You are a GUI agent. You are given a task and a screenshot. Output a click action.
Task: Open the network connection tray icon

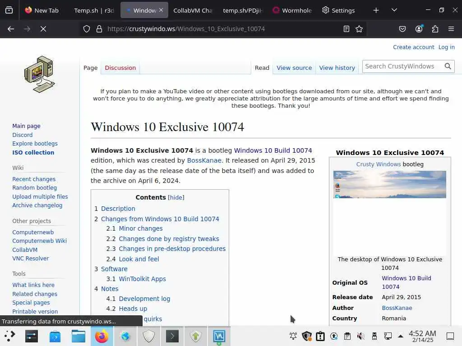pyautogui.click(x=388, y=336)
